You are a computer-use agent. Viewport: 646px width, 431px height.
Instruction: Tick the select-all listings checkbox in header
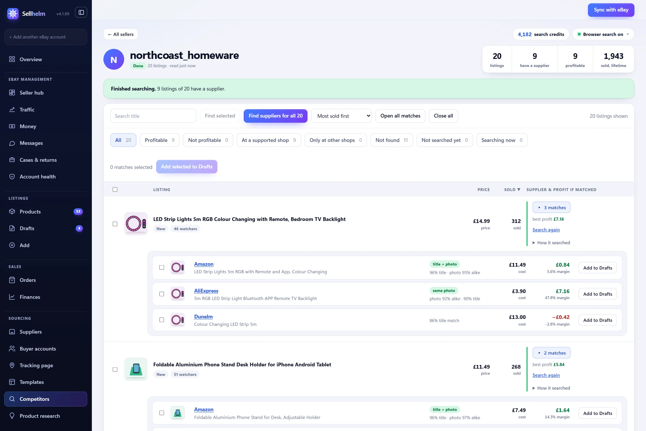(115, 189)
